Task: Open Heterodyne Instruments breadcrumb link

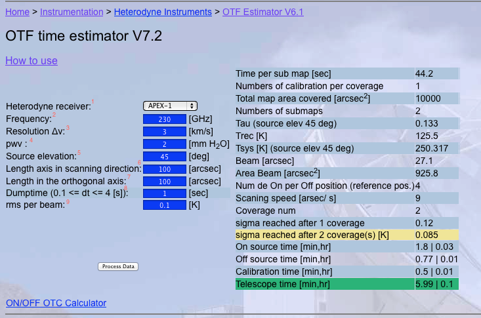Action: pos(163,12)
